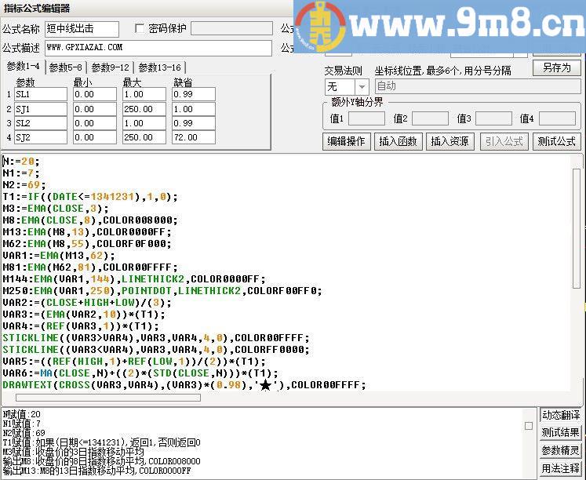
Task: Click 编辑操作 button
Action: [x=346, y=141]
